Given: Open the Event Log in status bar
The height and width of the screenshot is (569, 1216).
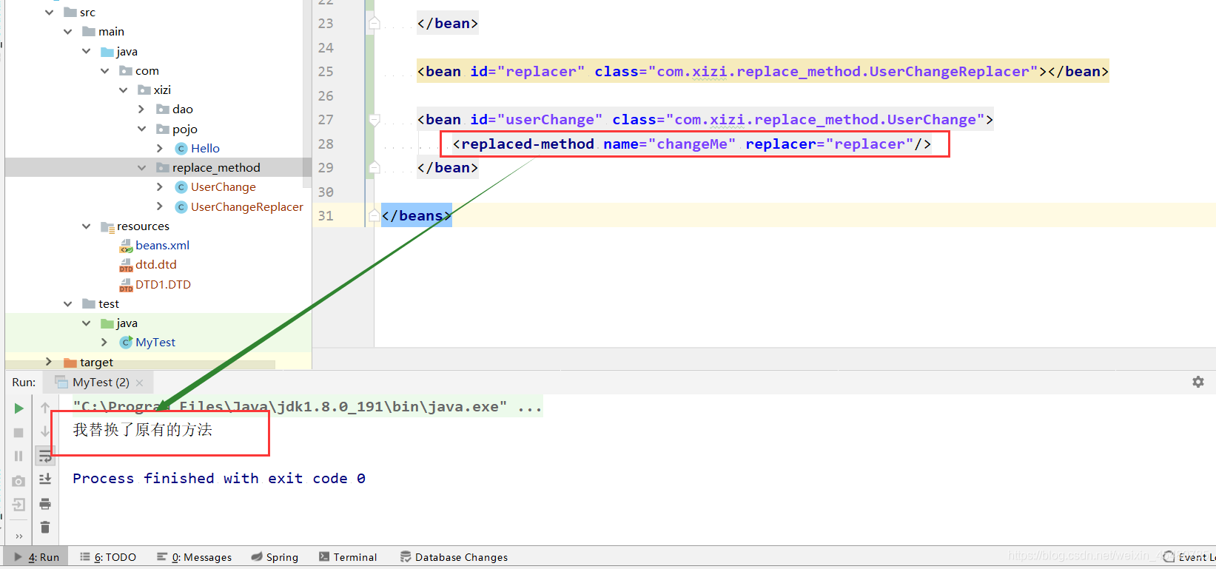Looking at the screenshot, I should (1189, 557).
